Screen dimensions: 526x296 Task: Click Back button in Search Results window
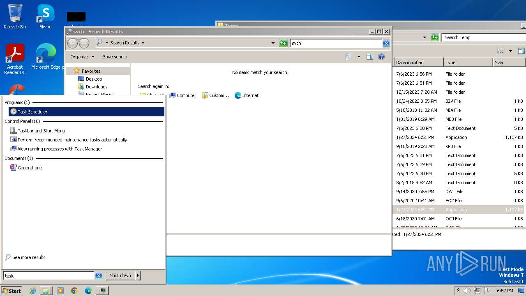[x=72, y=43]
